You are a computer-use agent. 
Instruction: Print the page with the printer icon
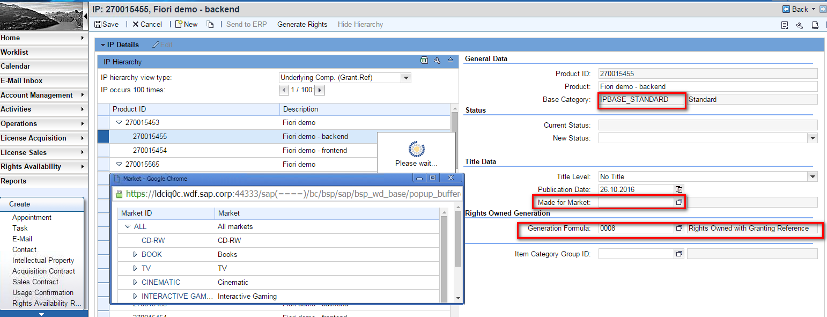coord(815,25)
